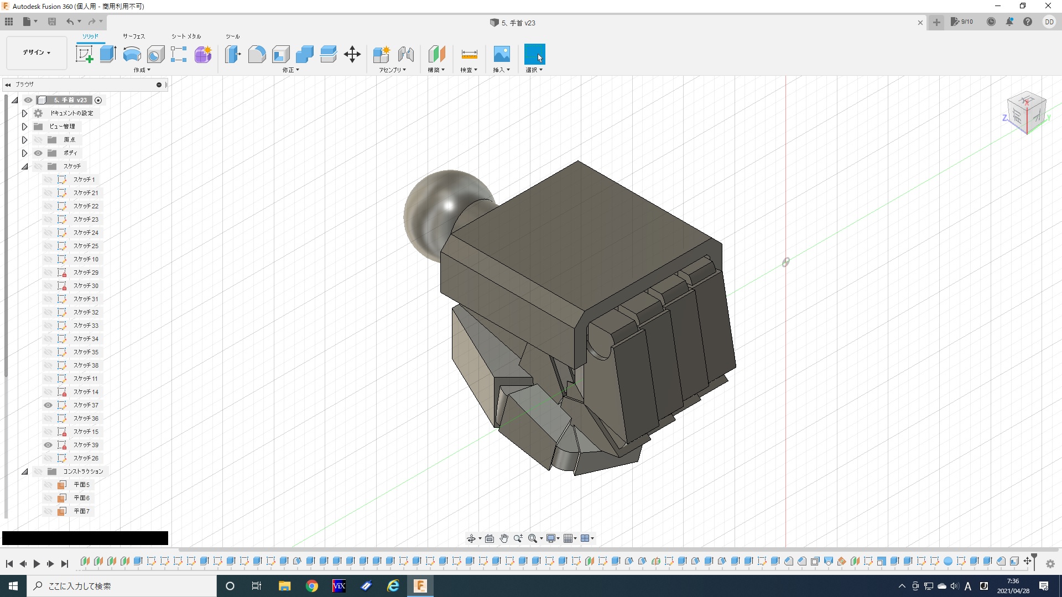Expand the 原点 folder in browser
1062x597 pixels.
click(24, 140)
